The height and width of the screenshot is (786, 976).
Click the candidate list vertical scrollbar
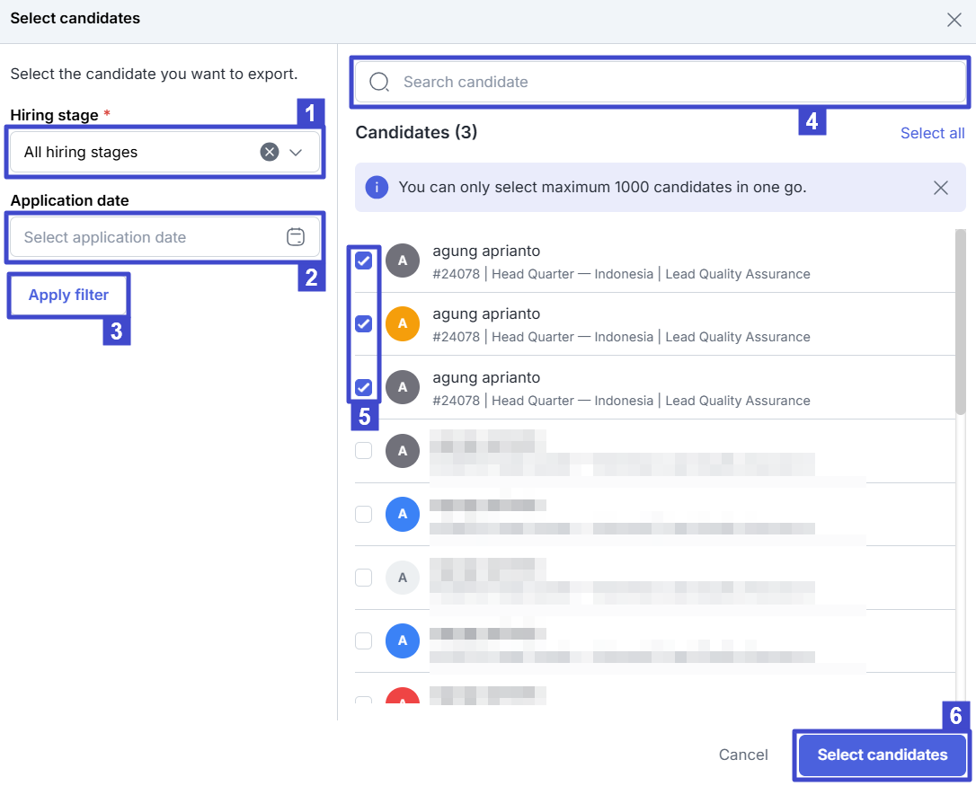tap(960, 323)
